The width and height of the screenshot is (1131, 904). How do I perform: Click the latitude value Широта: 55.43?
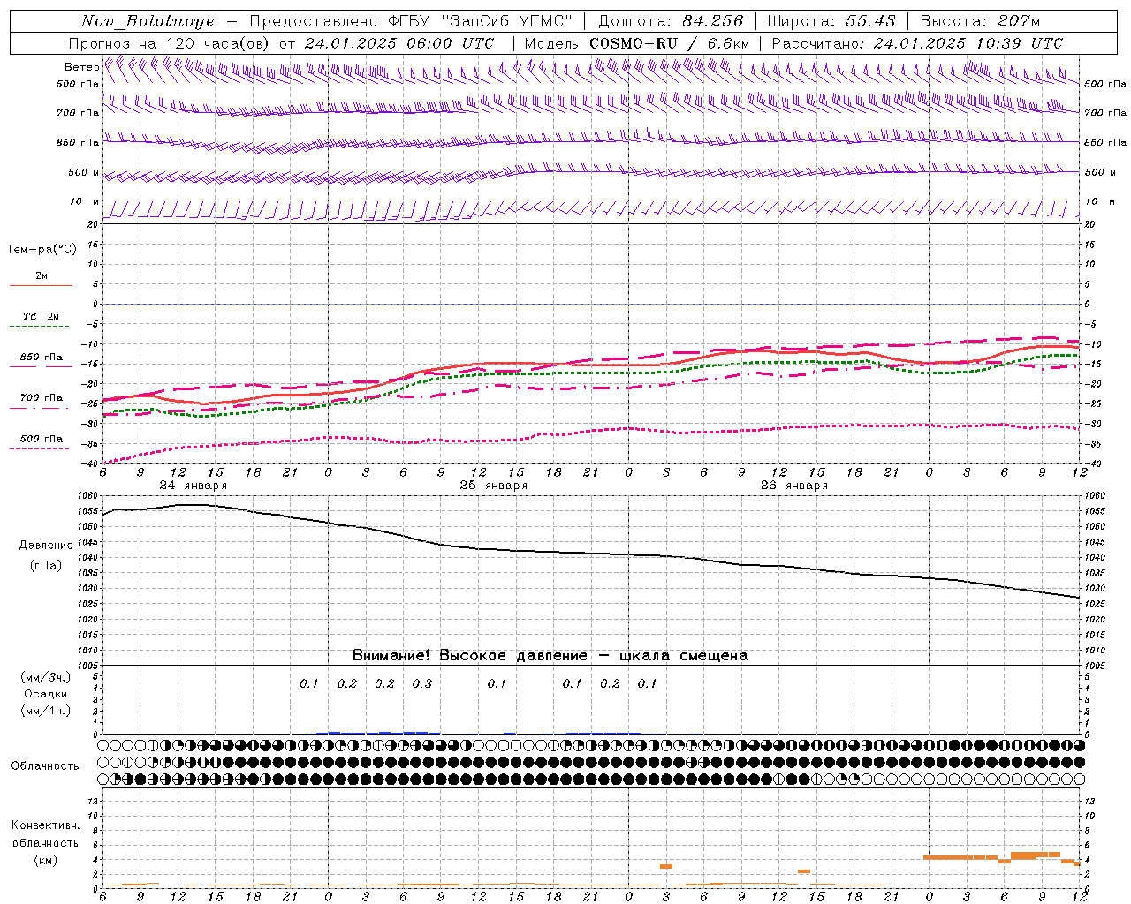coord(831,21)
